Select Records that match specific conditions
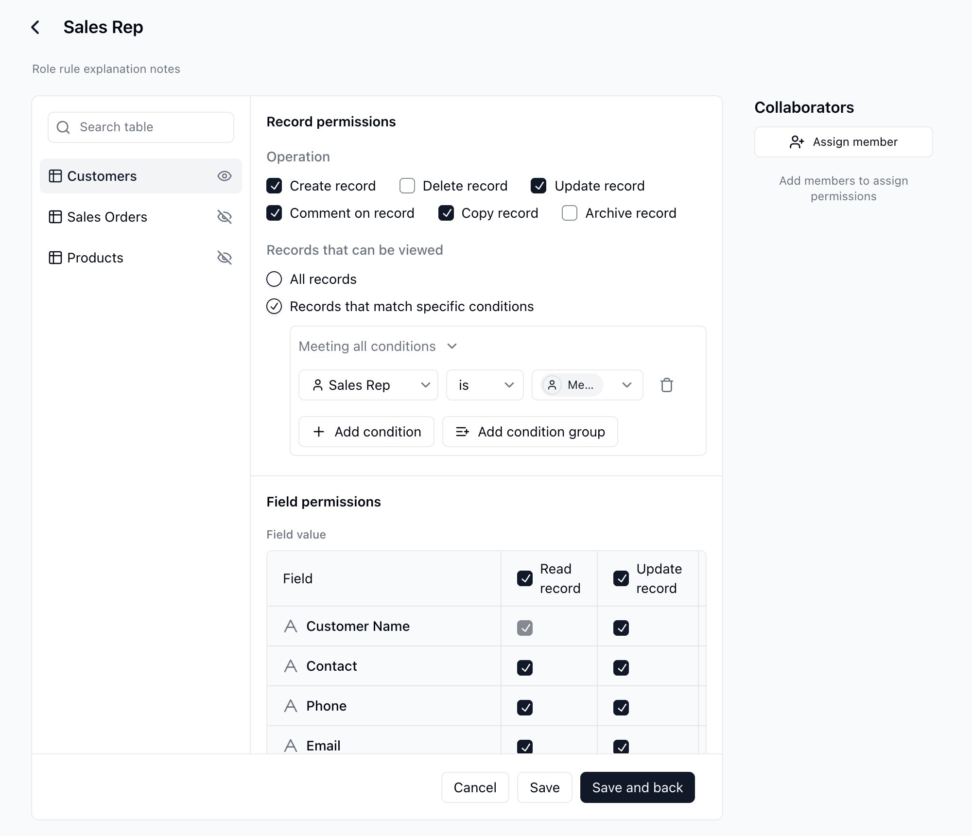This screenshot has width=972, height=836. coord(274,306)
